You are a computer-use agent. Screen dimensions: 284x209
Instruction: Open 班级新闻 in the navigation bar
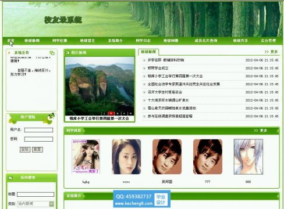tap(32, 41)
